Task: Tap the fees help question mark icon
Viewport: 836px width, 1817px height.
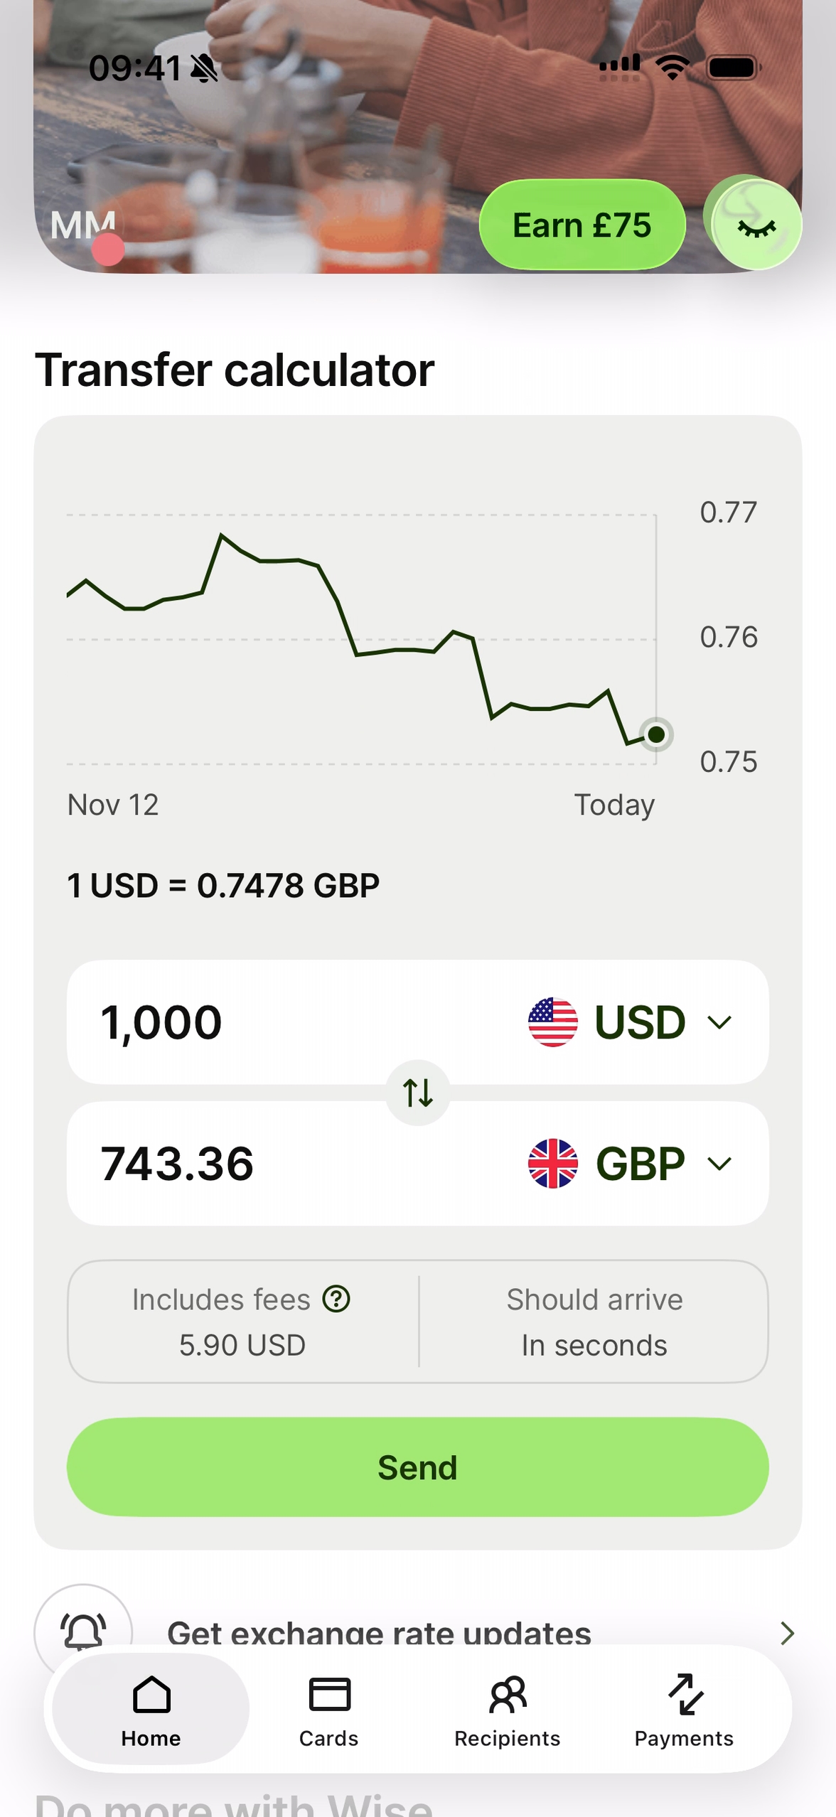Action: (x=336, y=1299)
